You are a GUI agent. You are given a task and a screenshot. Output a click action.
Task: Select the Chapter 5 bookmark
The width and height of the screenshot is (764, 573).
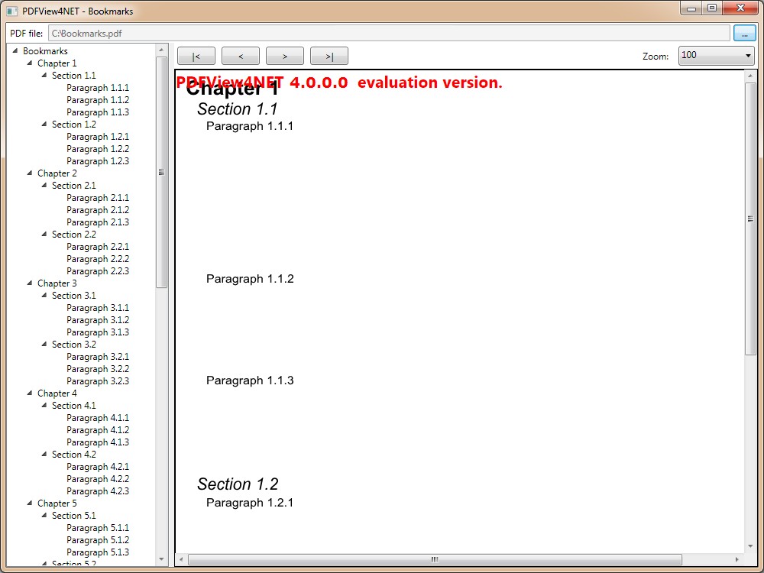(x=57, y=503)
